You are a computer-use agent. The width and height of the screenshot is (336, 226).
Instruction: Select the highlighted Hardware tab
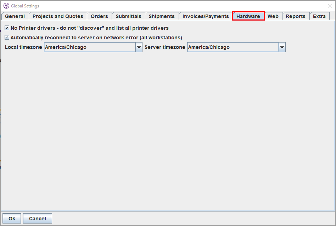248,16
